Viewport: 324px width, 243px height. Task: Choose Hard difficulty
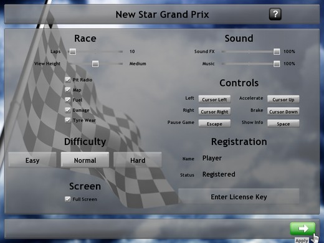138,160
